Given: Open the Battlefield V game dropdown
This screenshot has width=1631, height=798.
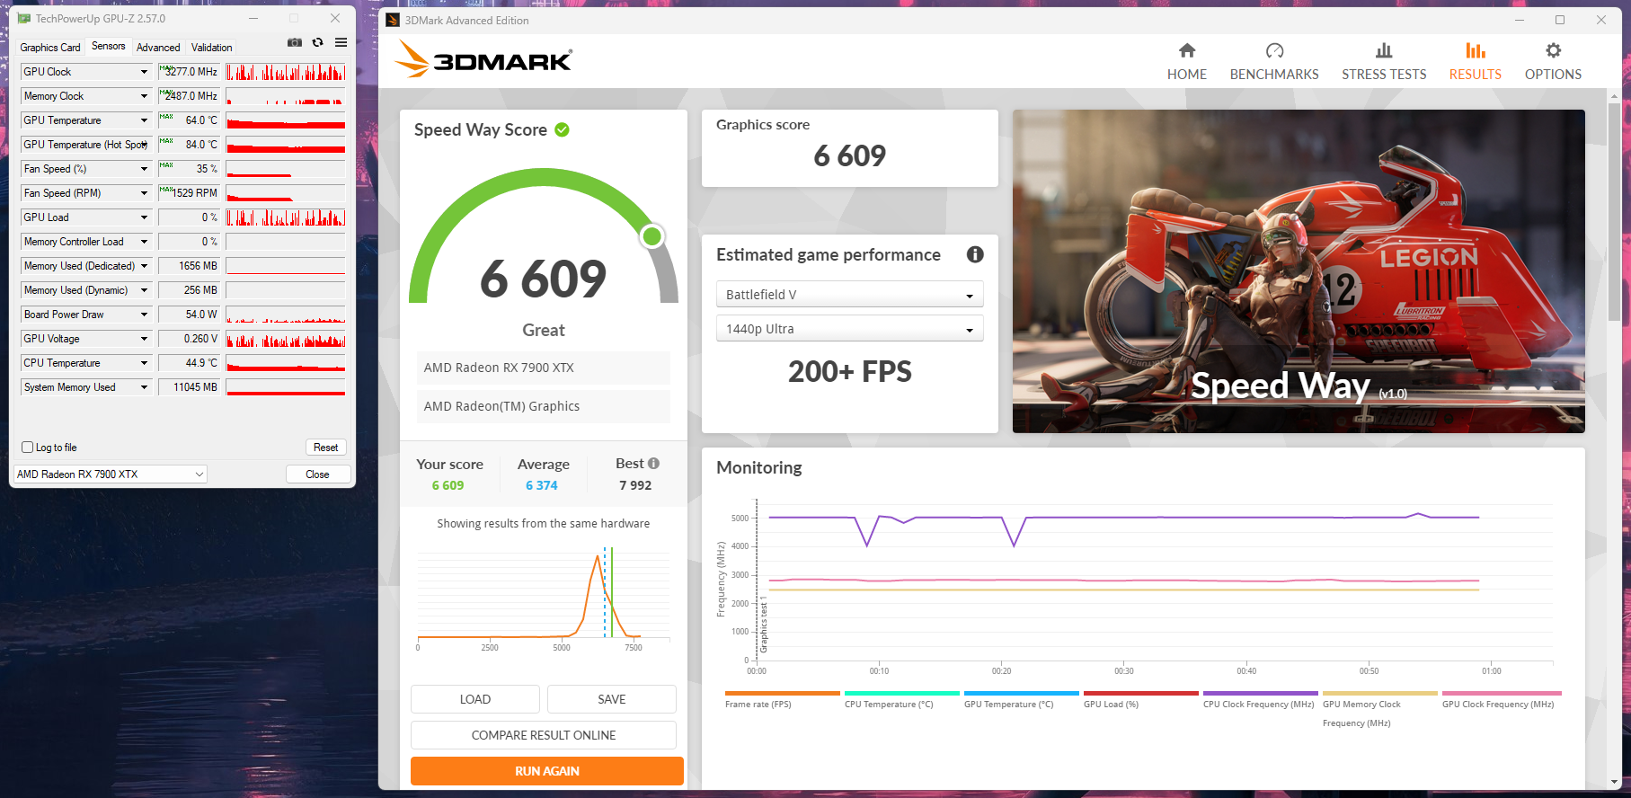Looking at the screenshot, I should coord(849,295).
